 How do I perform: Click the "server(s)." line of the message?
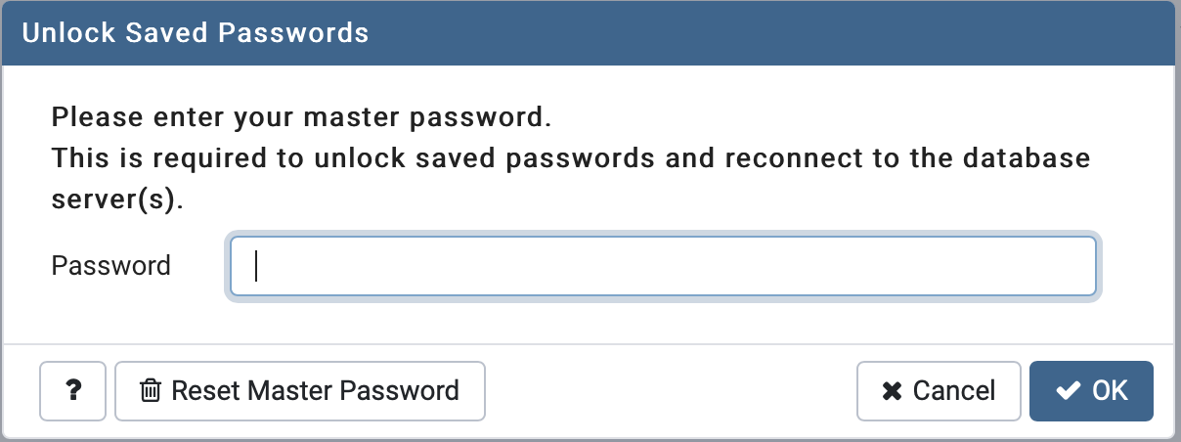coord(117,199)
